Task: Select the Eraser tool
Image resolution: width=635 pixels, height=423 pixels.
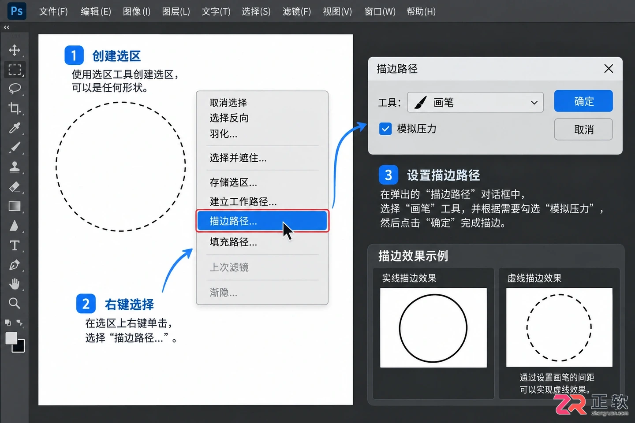Action: point(15,186)
